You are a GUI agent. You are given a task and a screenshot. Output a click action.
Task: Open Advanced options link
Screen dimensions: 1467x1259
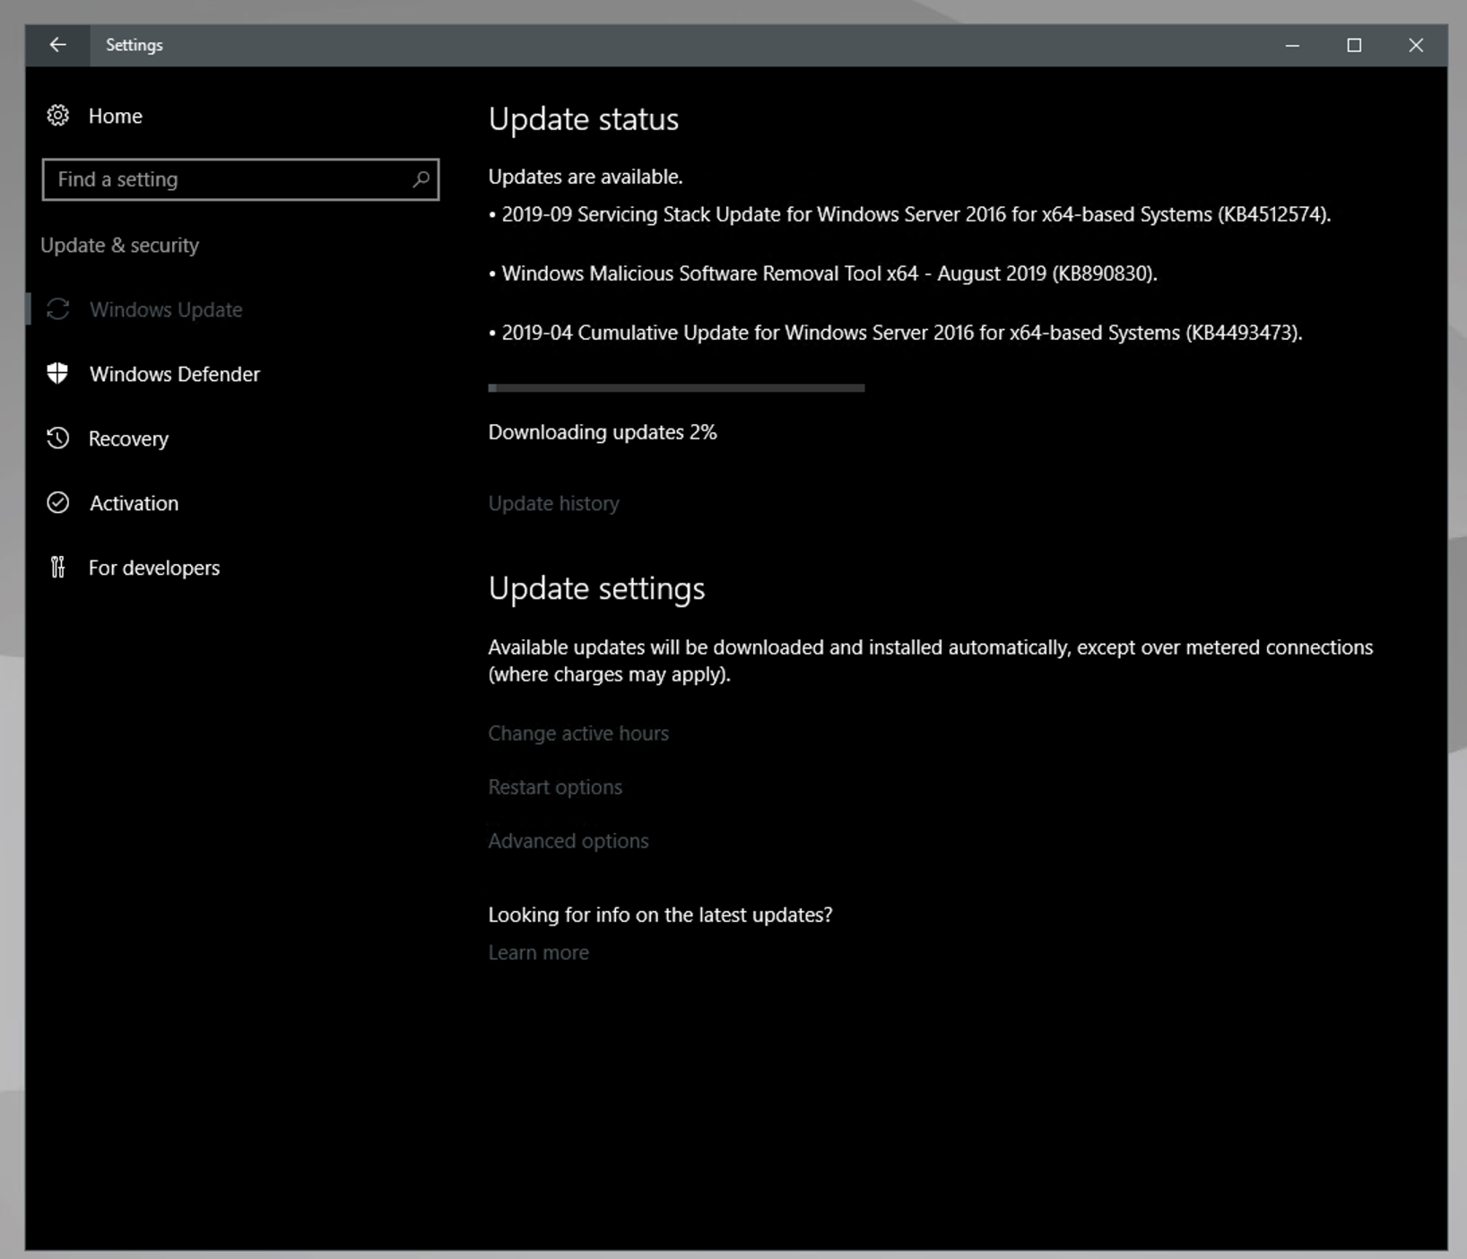[x=569, y=840]
